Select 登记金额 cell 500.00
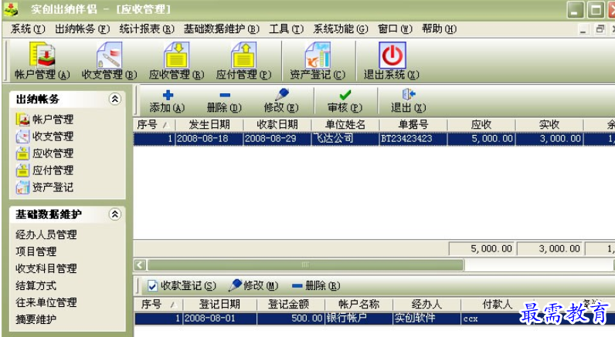Screen dimensions: 615x337 point(291,318)
